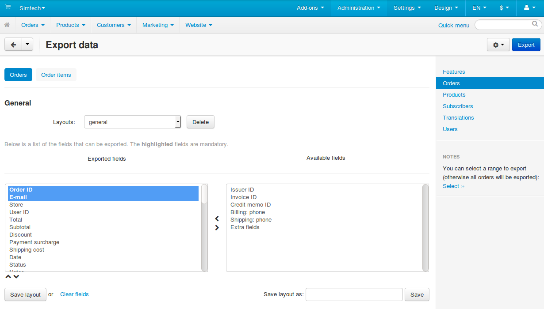
Task: Select Payment surcharge in exported fields
Action: click(103, 242)
